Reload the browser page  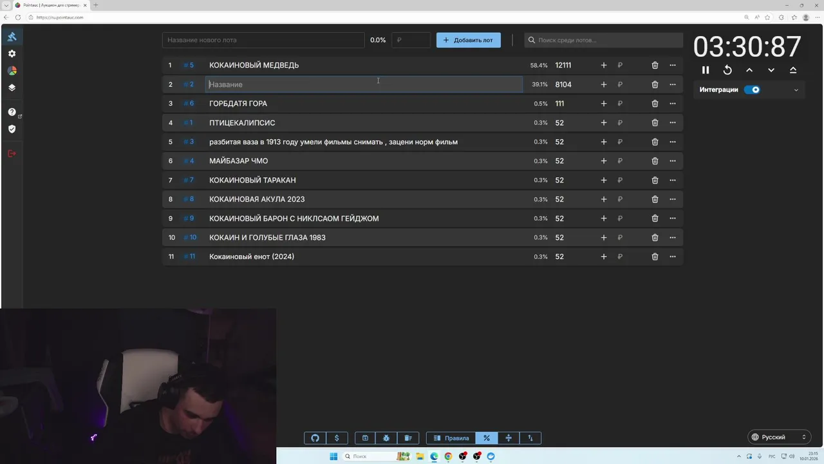coord(18,17)
